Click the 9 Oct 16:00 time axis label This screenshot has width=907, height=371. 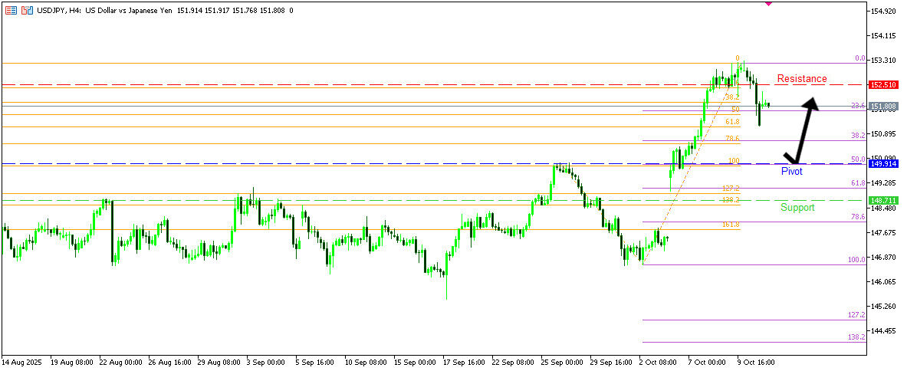coord(756,361)
